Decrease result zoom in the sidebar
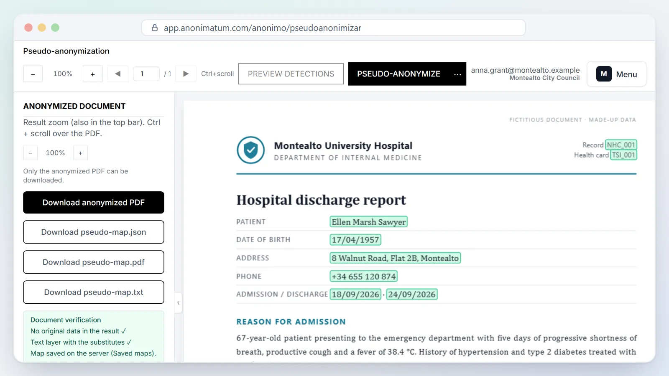Image resolution: width=669 pixels, height=376 pixels. pos(31,153)
